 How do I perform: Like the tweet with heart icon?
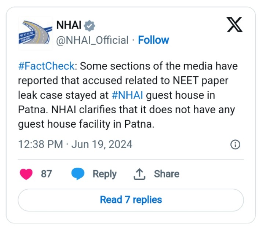pyautogui.click(x=26, y=174)
